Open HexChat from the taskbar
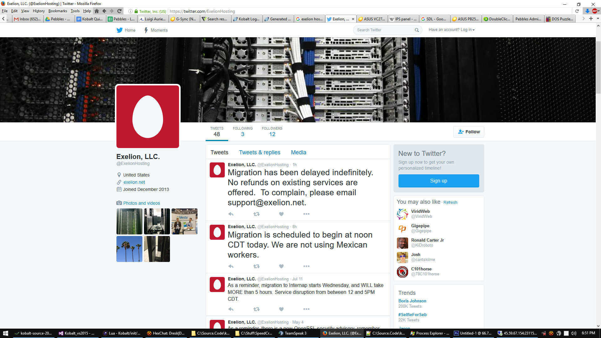Screen dimensions: 601x338 (166, 333)
